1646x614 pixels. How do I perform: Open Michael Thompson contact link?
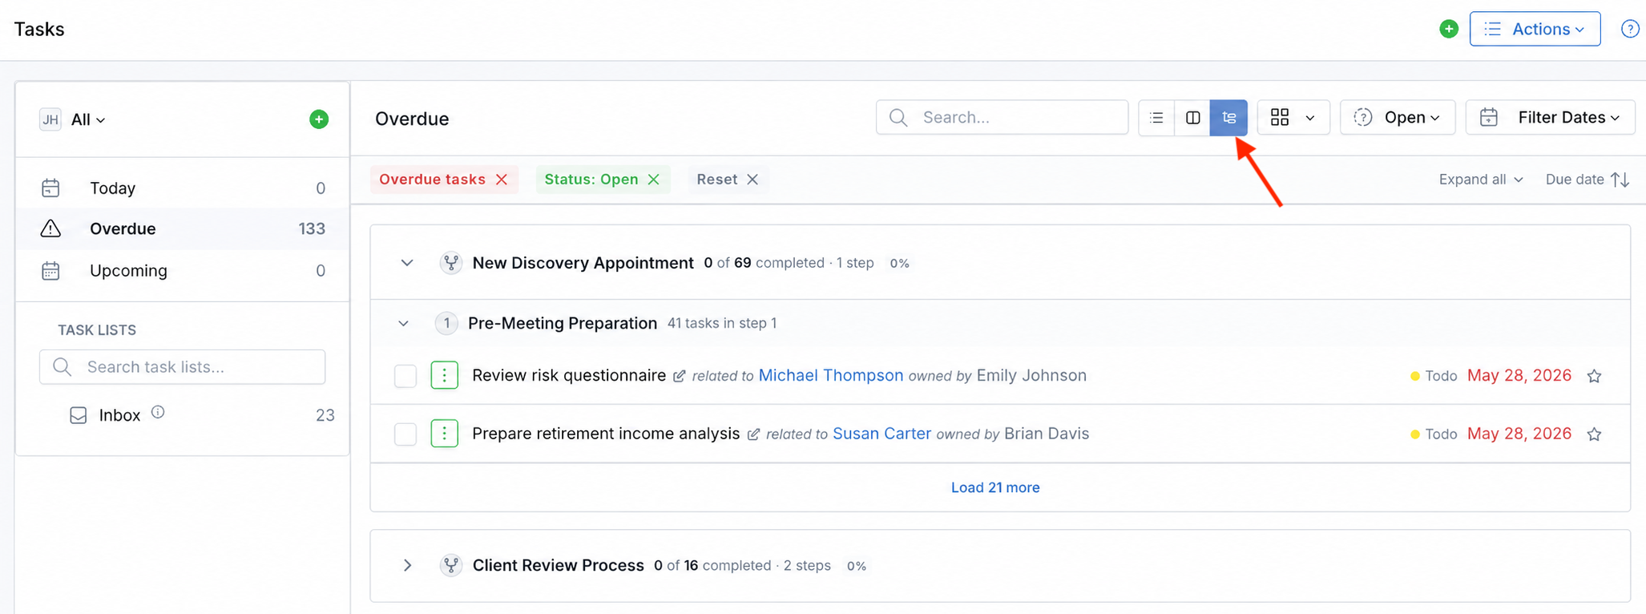coord(830,375)
